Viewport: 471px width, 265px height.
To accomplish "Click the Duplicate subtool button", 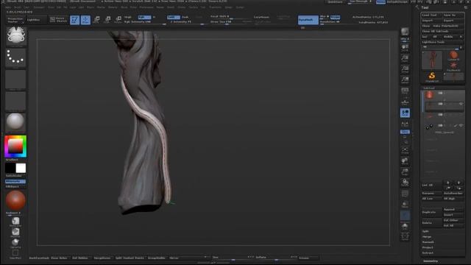I will [x=432, y=212].
